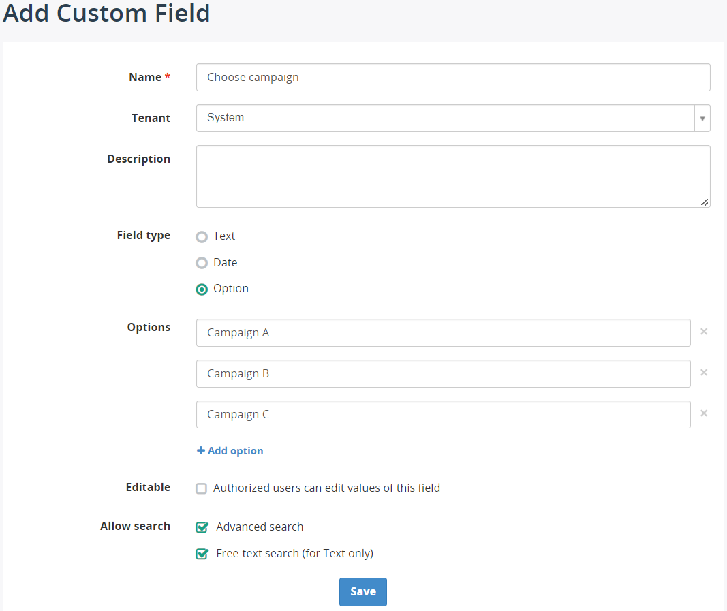Select the Text field type
727x611 pixels.
(202, 237)
